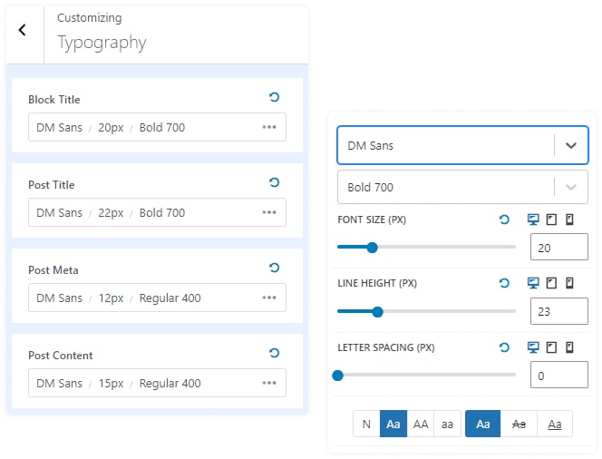Reset the Post Title typography
Viewport: 602px width, 459px height.
click(x=275, y=182)
